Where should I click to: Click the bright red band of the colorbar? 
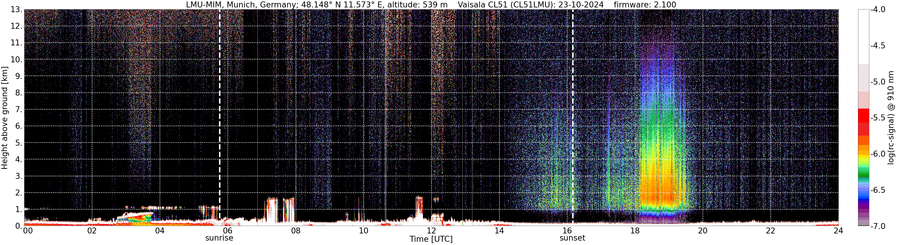(864, 116)
